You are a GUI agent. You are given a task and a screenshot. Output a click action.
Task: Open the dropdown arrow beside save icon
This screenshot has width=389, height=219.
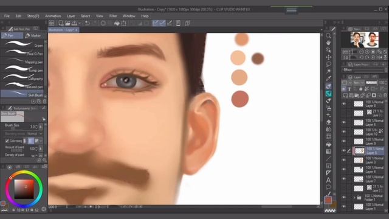[x=80, y=23]
